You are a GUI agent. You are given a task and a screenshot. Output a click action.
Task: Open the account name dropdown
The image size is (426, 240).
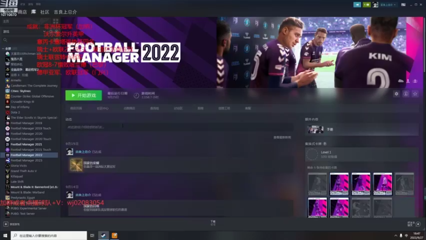pyautogui.click(x=388, y=5)
